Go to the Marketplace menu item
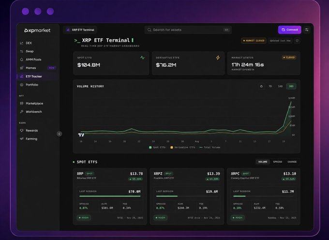This screenshot has width=329, height=240. [34, 104]
